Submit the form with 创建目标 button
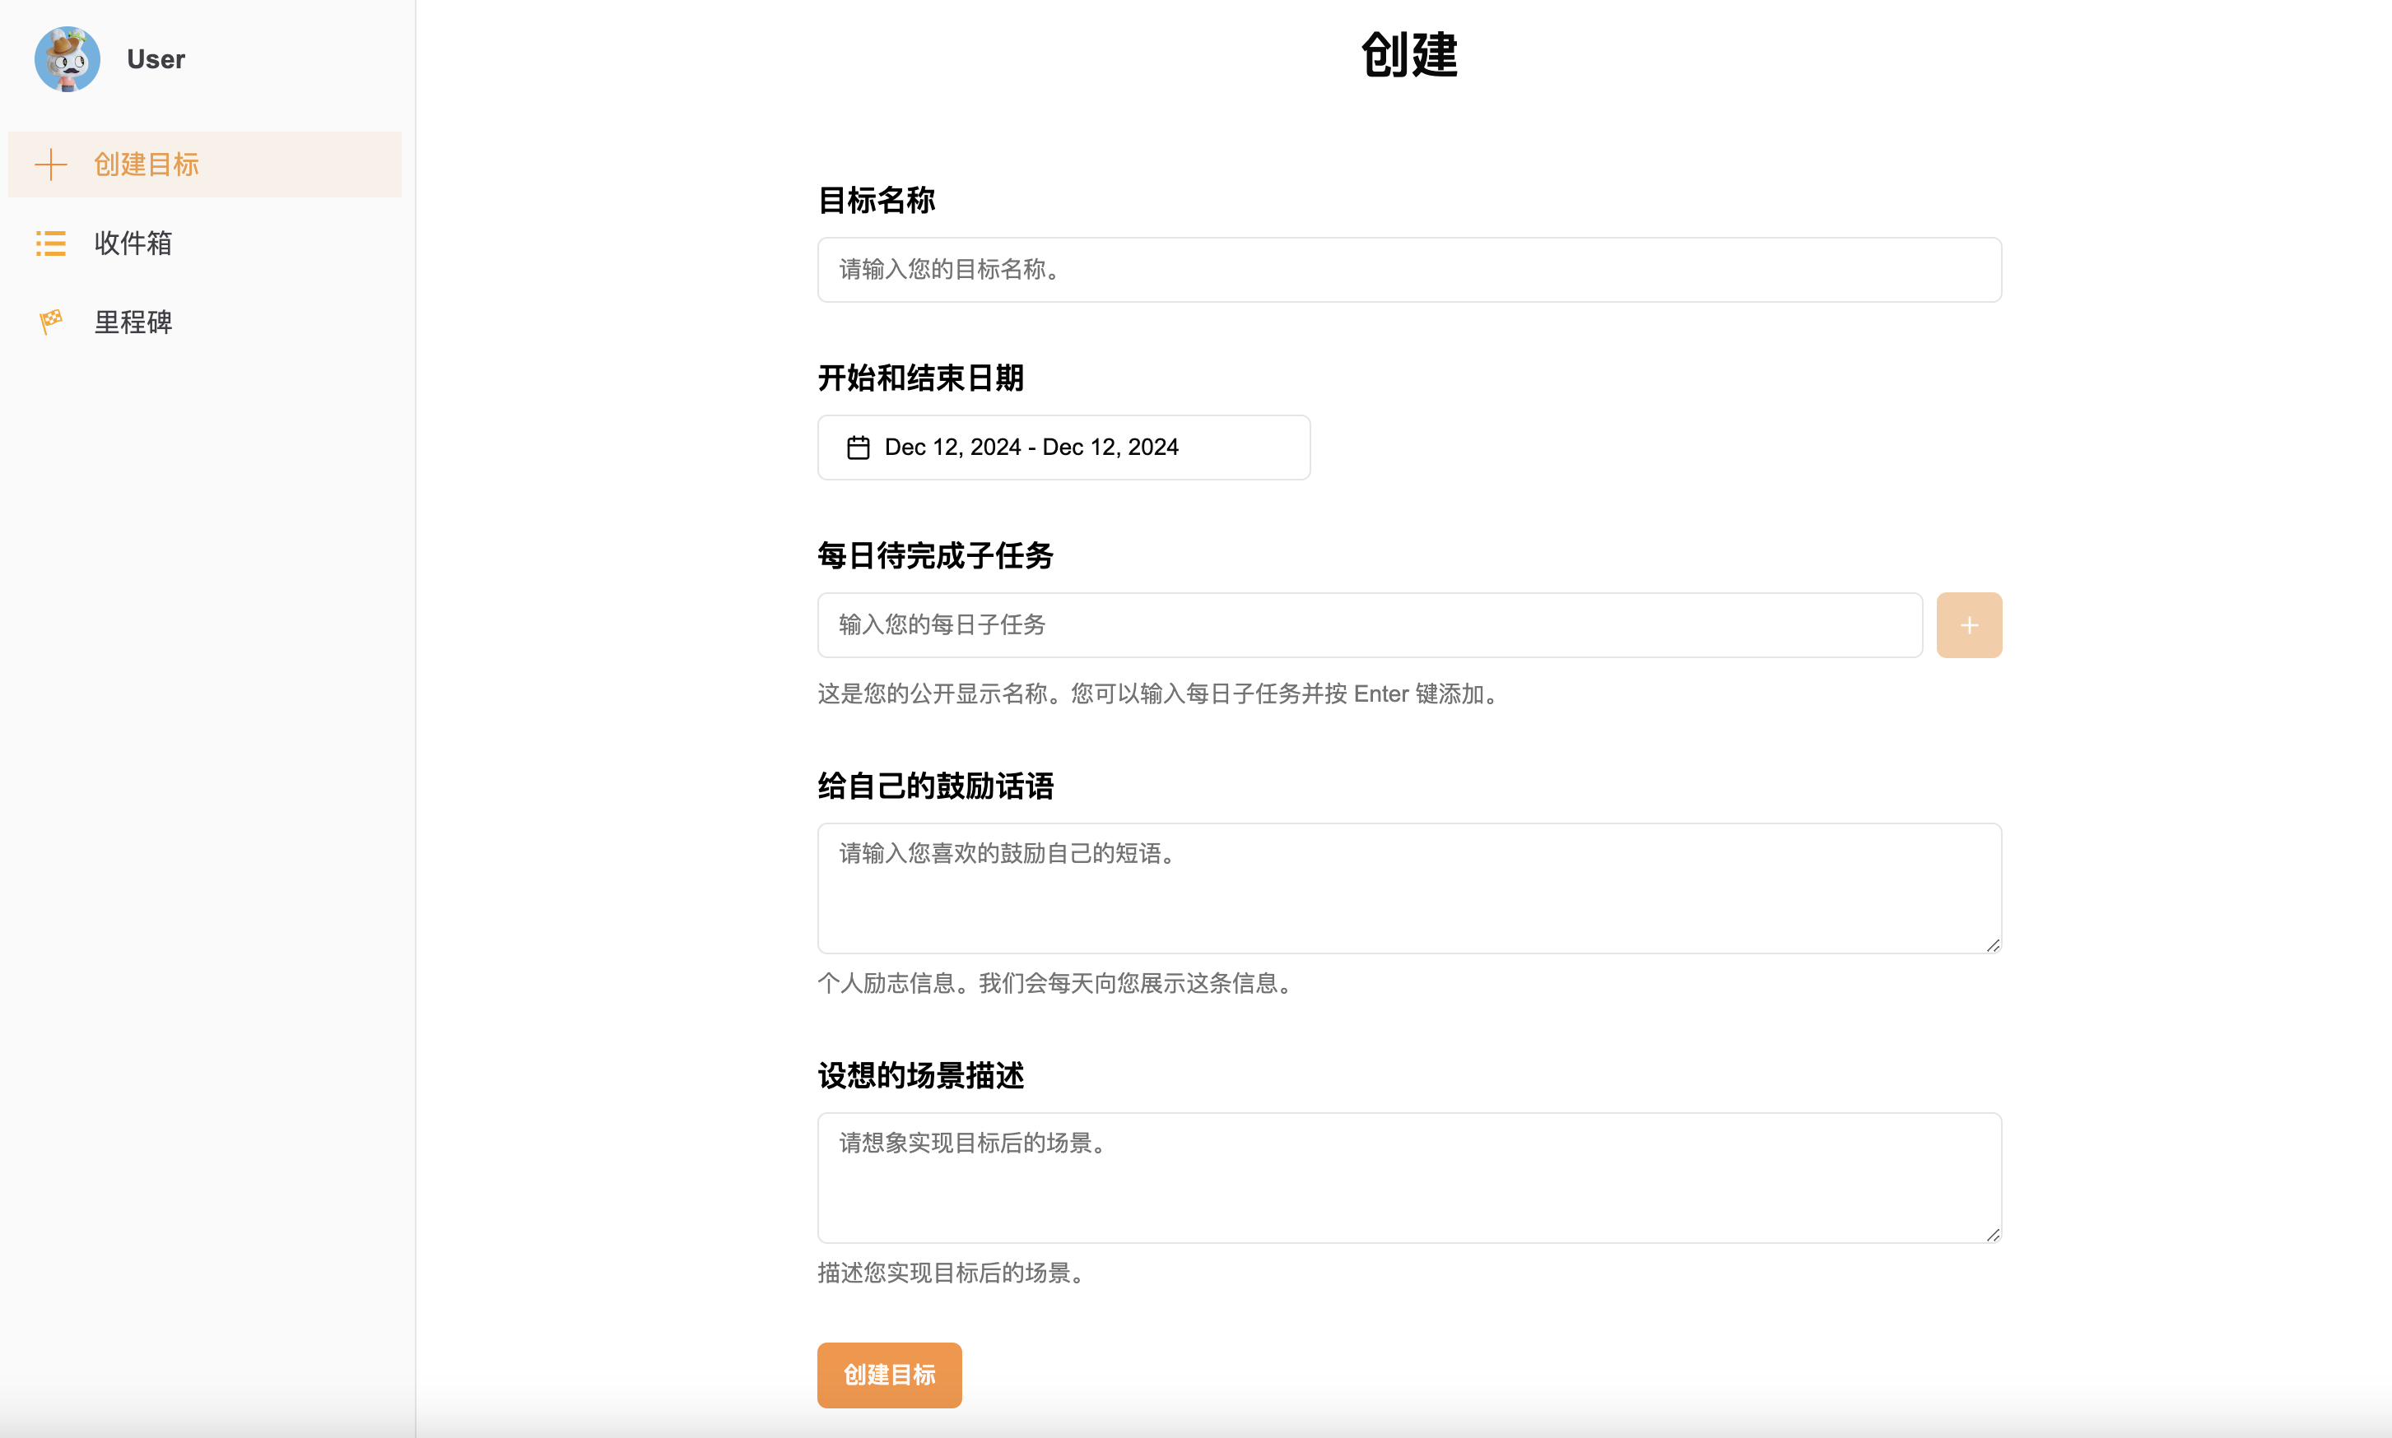This screenshot has width=2392, height=1438. pos(889,1374)
